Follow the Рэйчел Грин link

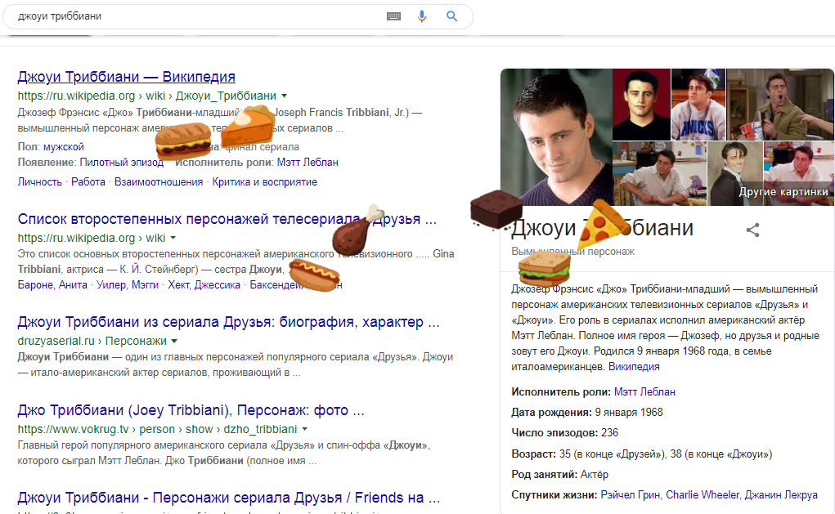pos(630,494)
